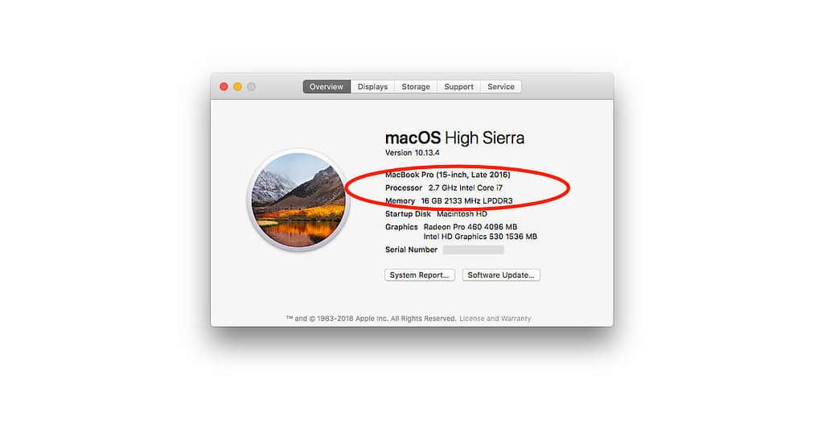Open the Service tab
The height and width of the screenshot is (433, 822).
point(500,87)
